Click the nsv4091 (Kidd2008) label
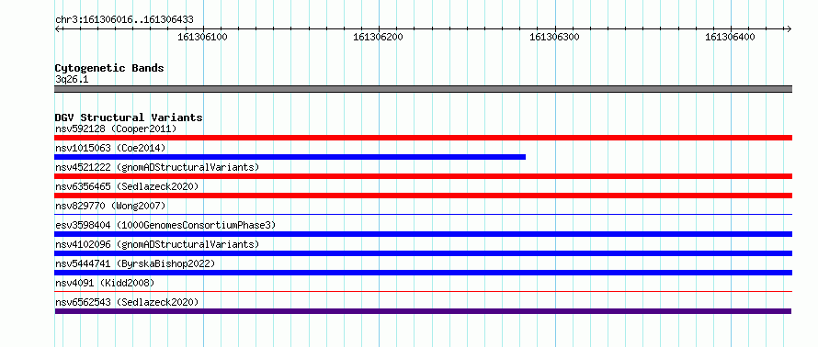Image resolution: width=818 pixels, height=347 pixels. click(x=105, y=283)
